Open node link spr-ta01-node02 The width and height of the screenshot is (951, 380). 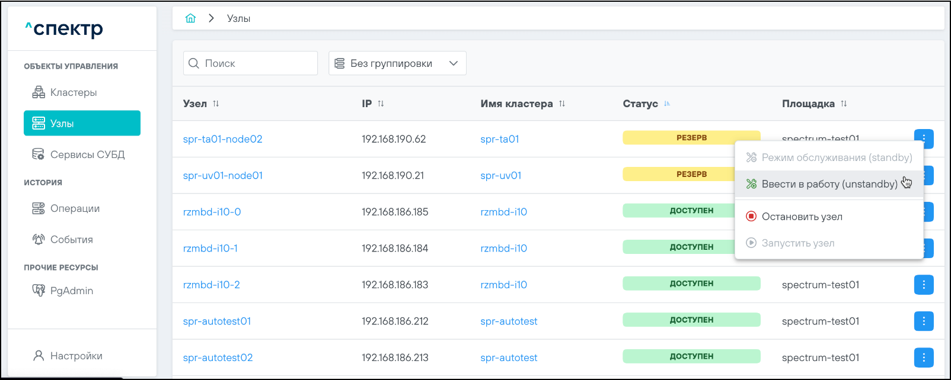[222, 139]
